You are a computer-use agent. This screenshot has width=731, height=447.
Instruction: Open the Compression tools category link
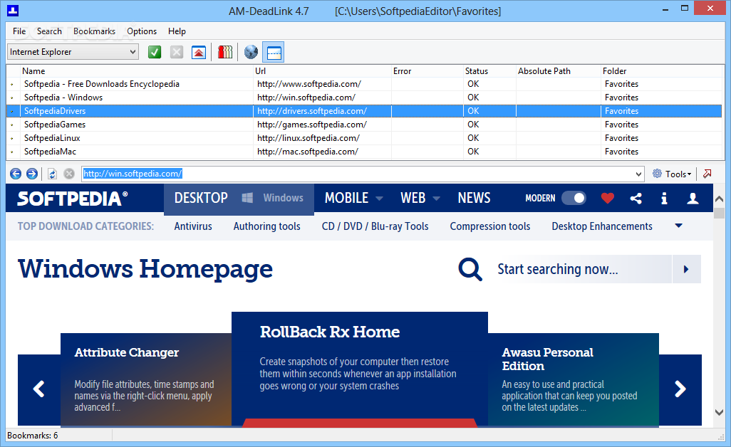[x=490, y=226]
